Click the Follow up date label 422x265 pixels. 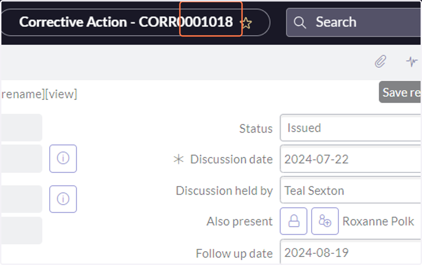tap(234, 253)
